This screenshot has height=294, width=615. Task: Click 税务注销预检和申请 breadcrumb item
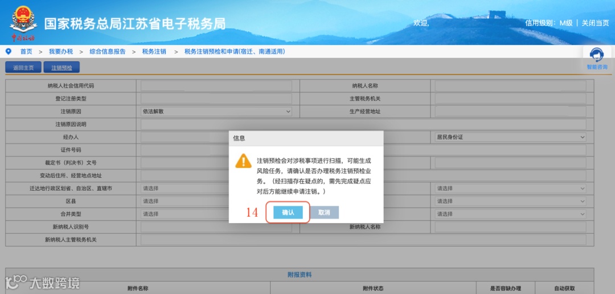pos(235,52)
